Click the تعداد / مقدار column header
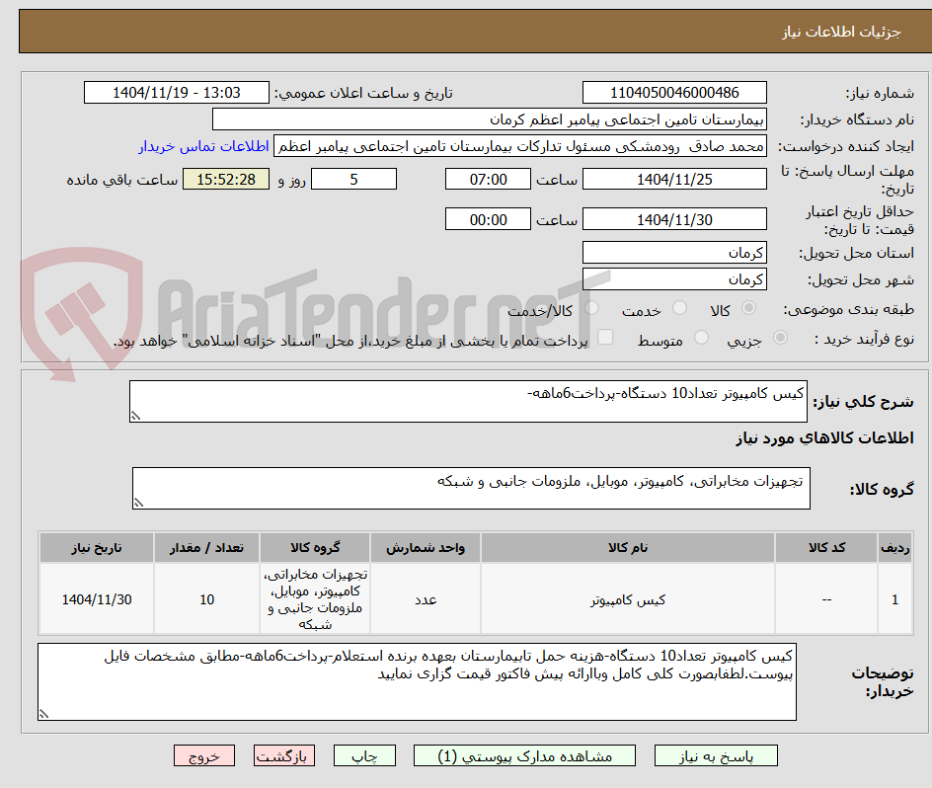Viewport: 932px width, 788px height. coord(207,548)
